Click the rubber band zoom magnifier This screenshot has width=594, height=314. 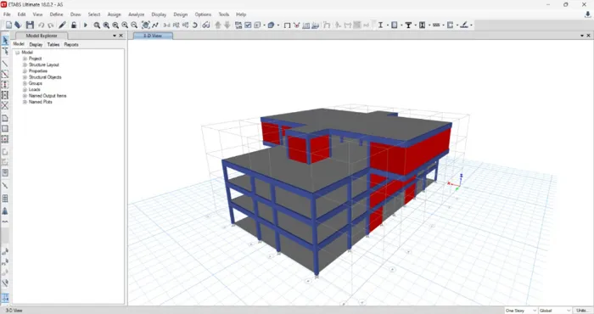[x=97, y=25]
